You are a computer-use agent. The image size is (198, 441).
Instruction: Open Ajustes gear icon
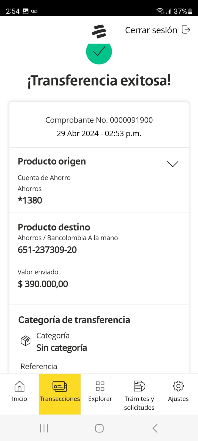point(178,386)
